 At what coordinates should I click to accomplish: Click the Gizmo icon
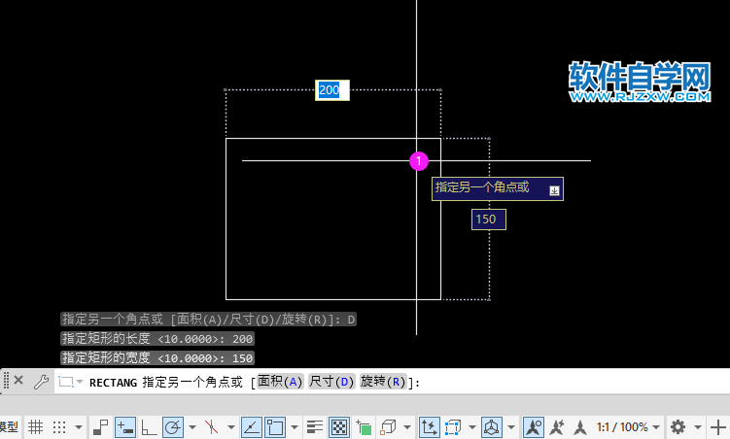coord(492,427)
